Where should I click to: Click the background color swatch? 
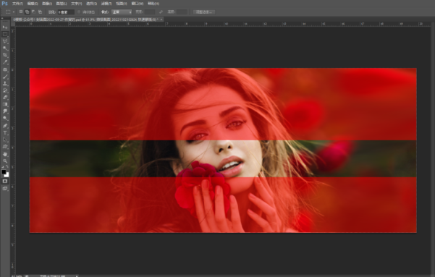click(x=7, y=175)
